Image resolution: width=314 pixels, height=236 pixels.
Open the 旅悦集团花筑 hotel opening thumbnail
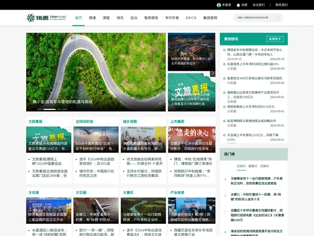(x=49, y=211)
